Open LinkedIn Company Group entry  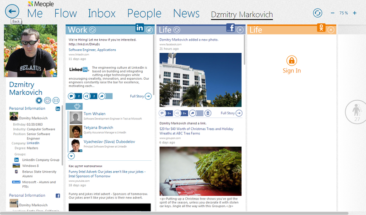(x=41, y=160)
